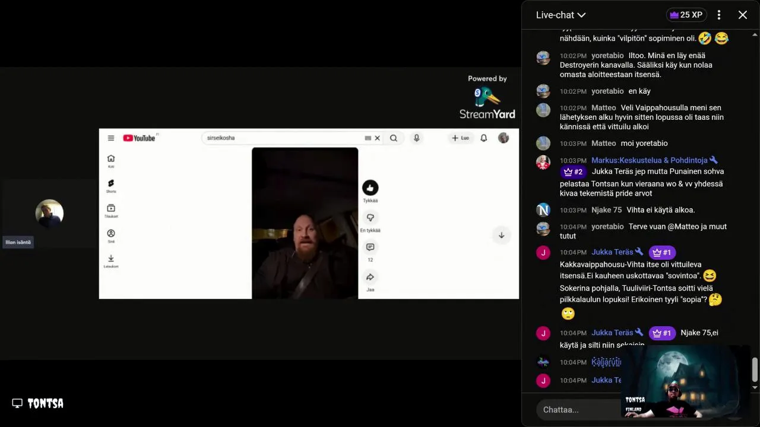Click the StreamYard logo overlay
This screenshot has width=760, height=427.
[487, 96]
